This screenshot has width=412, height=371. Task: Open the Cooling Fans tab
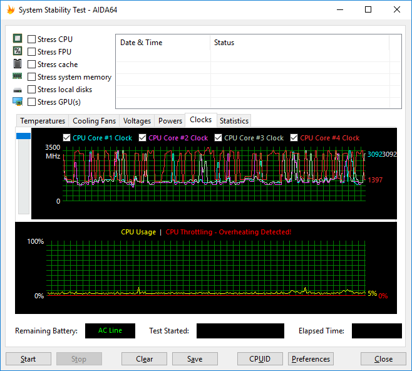click(x=94, y=121)
